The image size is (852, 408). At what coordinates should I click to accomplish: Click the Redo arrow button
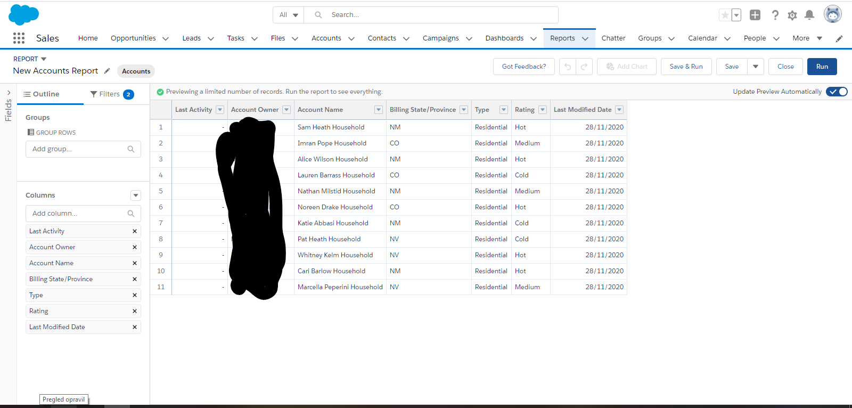point(584,67)
